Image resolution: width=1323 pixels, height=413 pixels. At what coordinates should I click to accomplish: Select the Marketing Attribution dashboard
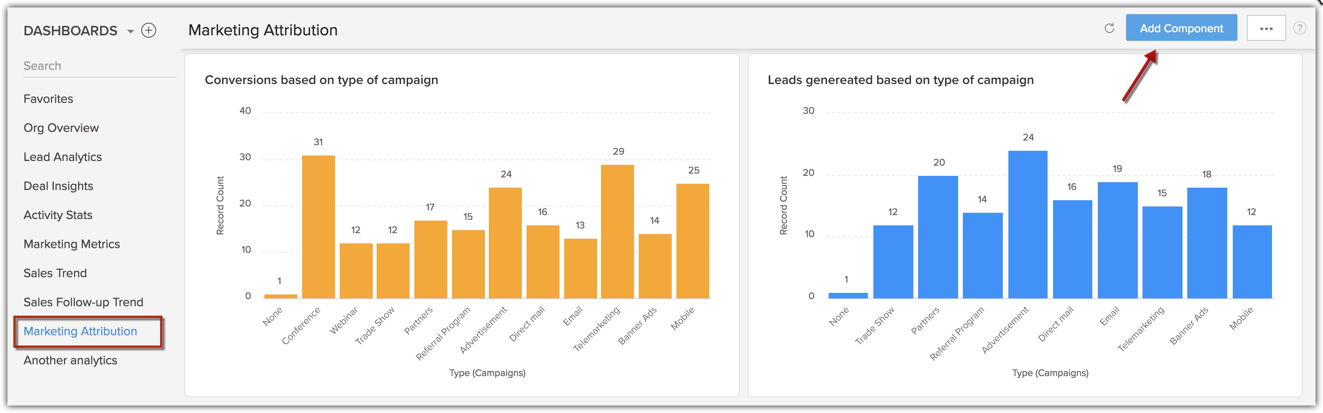click(x=80, y=331)
